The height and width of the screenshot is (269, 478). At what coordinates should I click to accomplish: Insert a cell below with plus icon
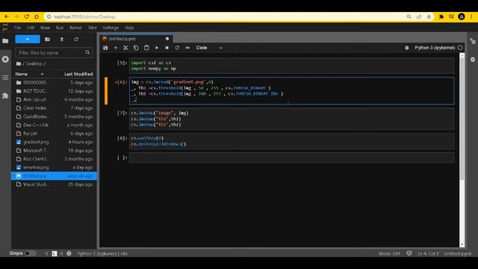tap(116, 48)
